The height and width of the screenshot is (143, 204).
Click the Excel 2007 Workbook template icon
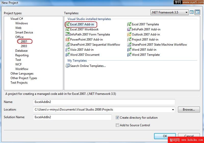point(68,29)
